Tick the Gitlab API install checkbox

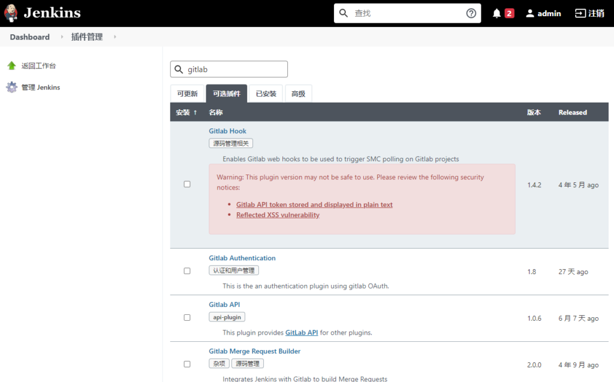point(187,317)
